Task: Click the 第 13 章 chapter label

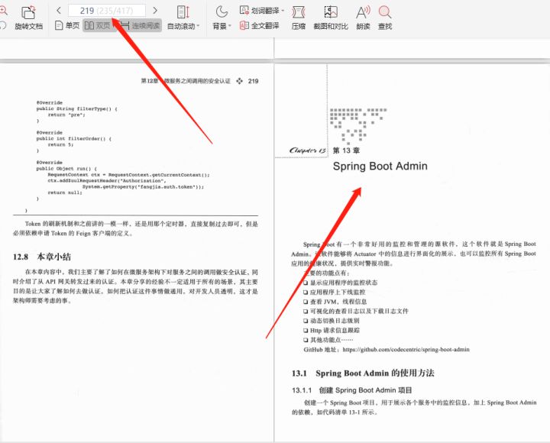Action: click(346, 150)
